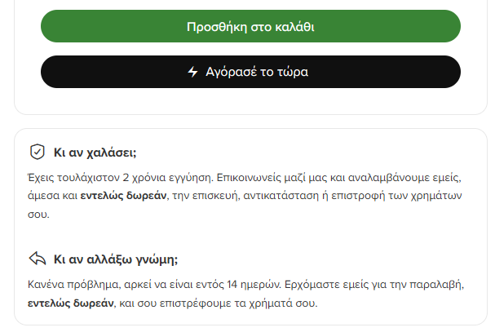Image resolution: width=495 pixels, height=332 pixels.
Task: Click the word σου. ending warranty paragraph
Action: click(x=38, y=215)
